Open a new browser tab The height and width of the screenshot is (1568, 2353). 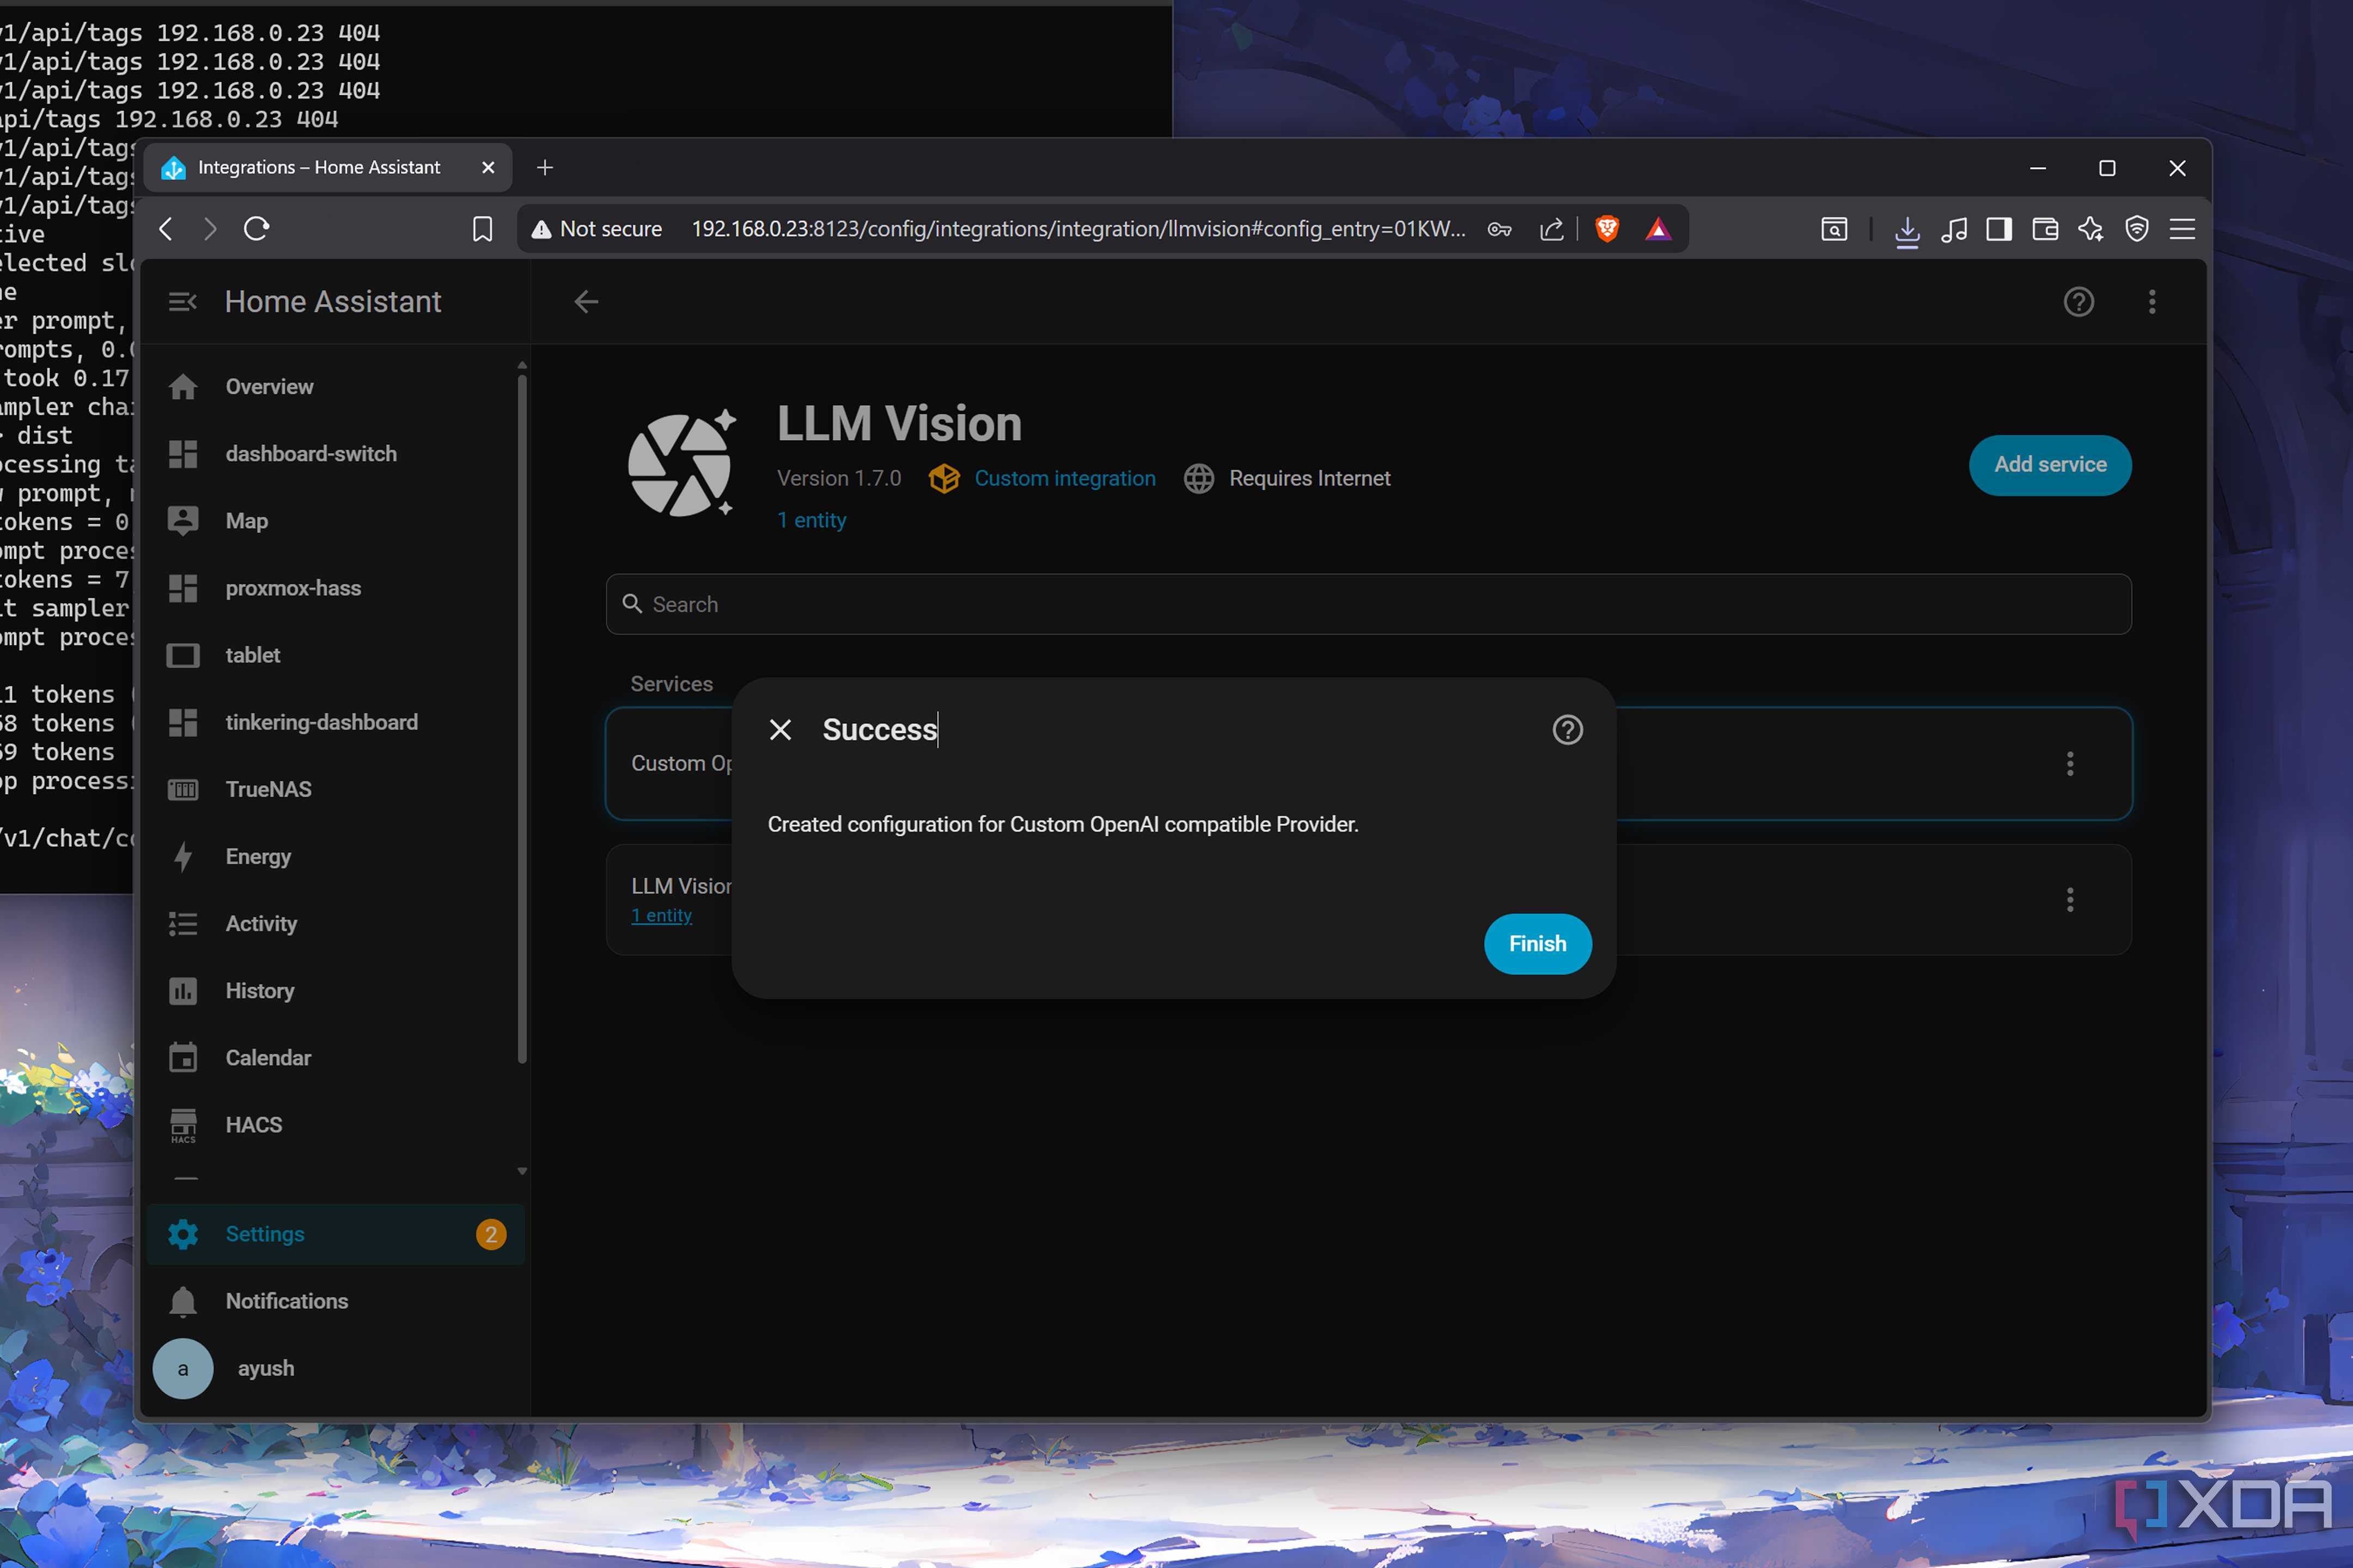pos(544,168)
